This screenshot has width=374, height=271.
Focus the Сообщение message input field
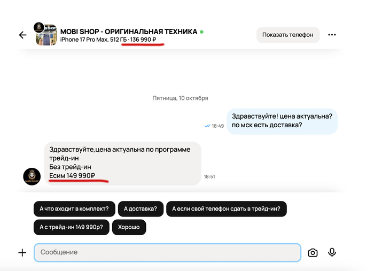pos(167,252)
